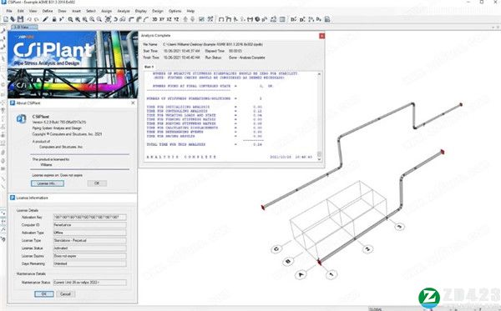Click the padlock lock model icon
The width and height of the screenshot is (501, 311).
point(54,19)
